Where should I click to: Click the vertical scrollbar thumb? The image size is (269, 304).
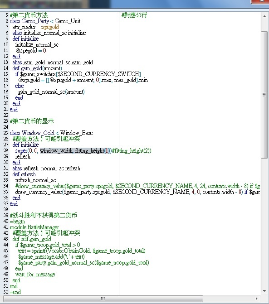tap(264, 95)
